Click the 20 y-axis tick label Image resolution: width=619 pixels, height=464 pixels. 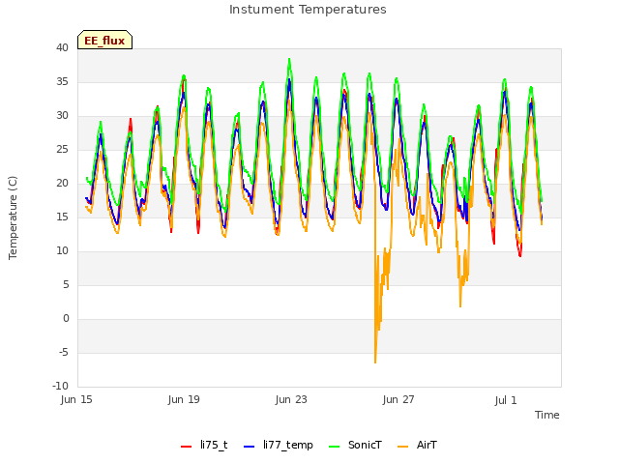(x=62, y=183)
